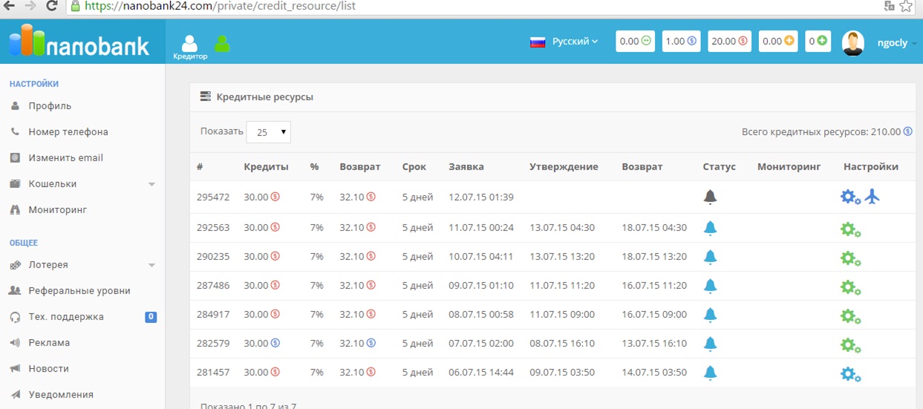
Task: Click the dark status bell in row 295472
Action: pos(710,197)
